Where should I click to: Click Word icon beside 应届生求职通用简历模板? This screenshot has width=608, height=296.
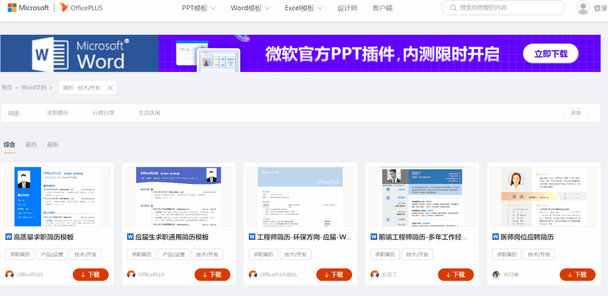pyautogui.click(x=130, y=237)
